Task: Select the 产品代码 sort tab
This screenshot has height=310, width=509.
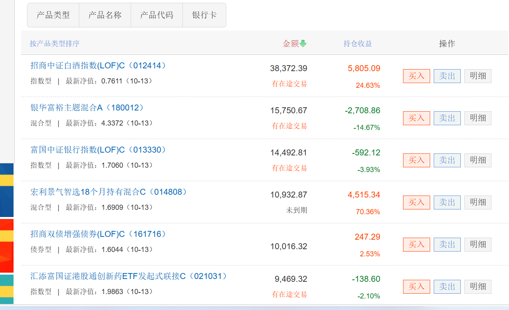Action: 157,15
